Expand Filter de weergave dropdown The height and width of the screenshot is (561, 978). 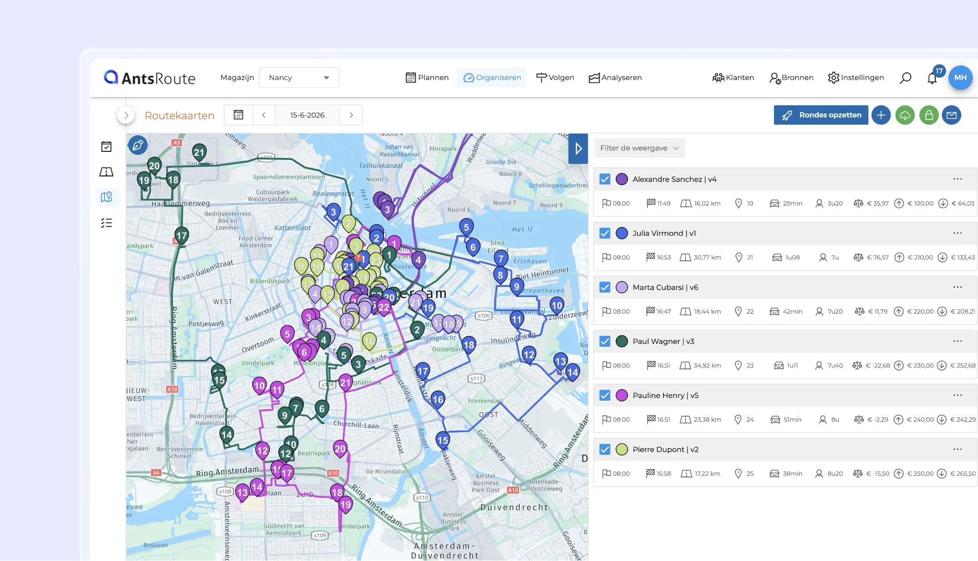point(639,148)
